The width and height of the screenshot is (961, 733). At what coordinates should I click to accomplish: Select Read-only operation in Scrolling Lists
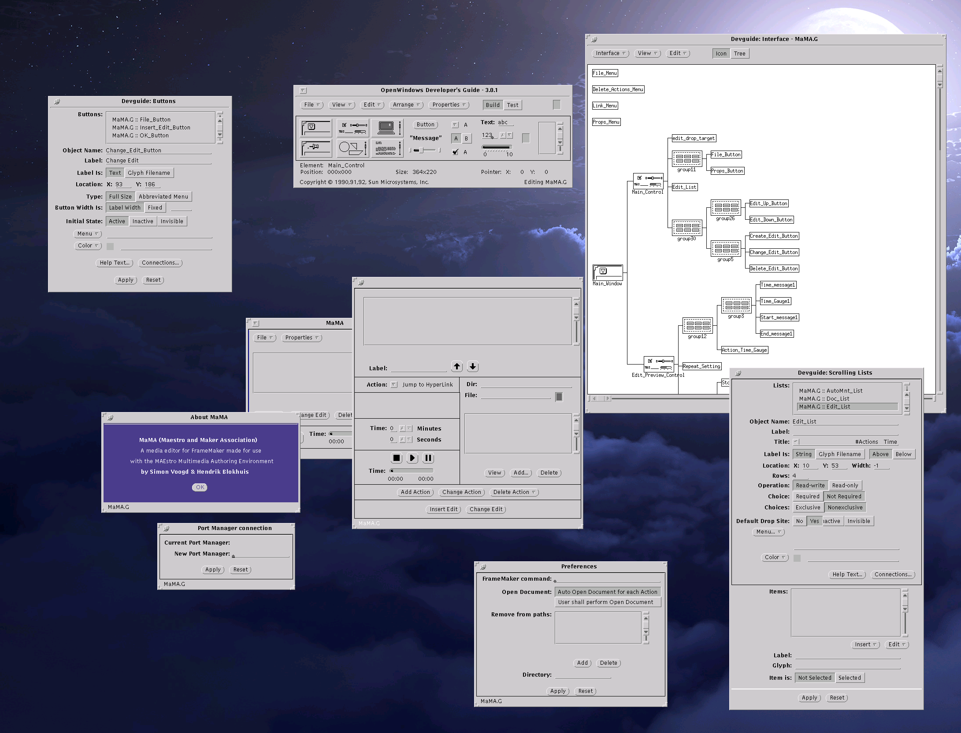845,486
